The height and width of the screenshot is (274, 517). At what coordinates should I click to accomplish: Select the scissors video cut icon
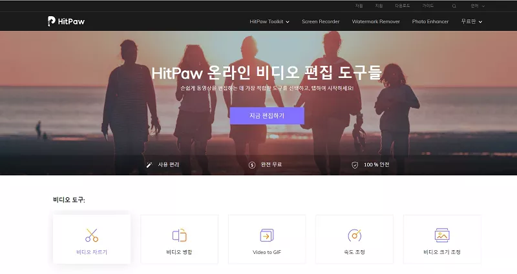[92, 235]
